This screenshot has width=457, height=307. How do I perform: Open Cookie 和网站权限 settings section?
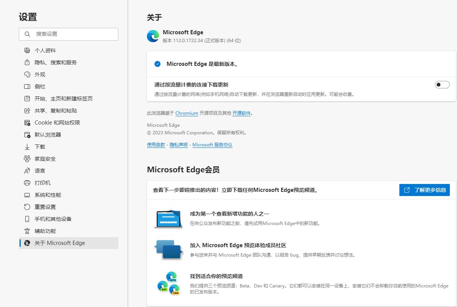57,123
